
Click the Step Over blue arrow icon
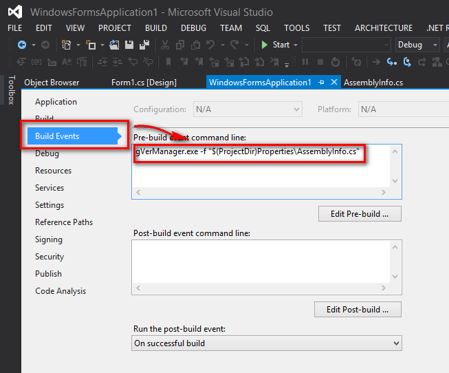(407, 62)
